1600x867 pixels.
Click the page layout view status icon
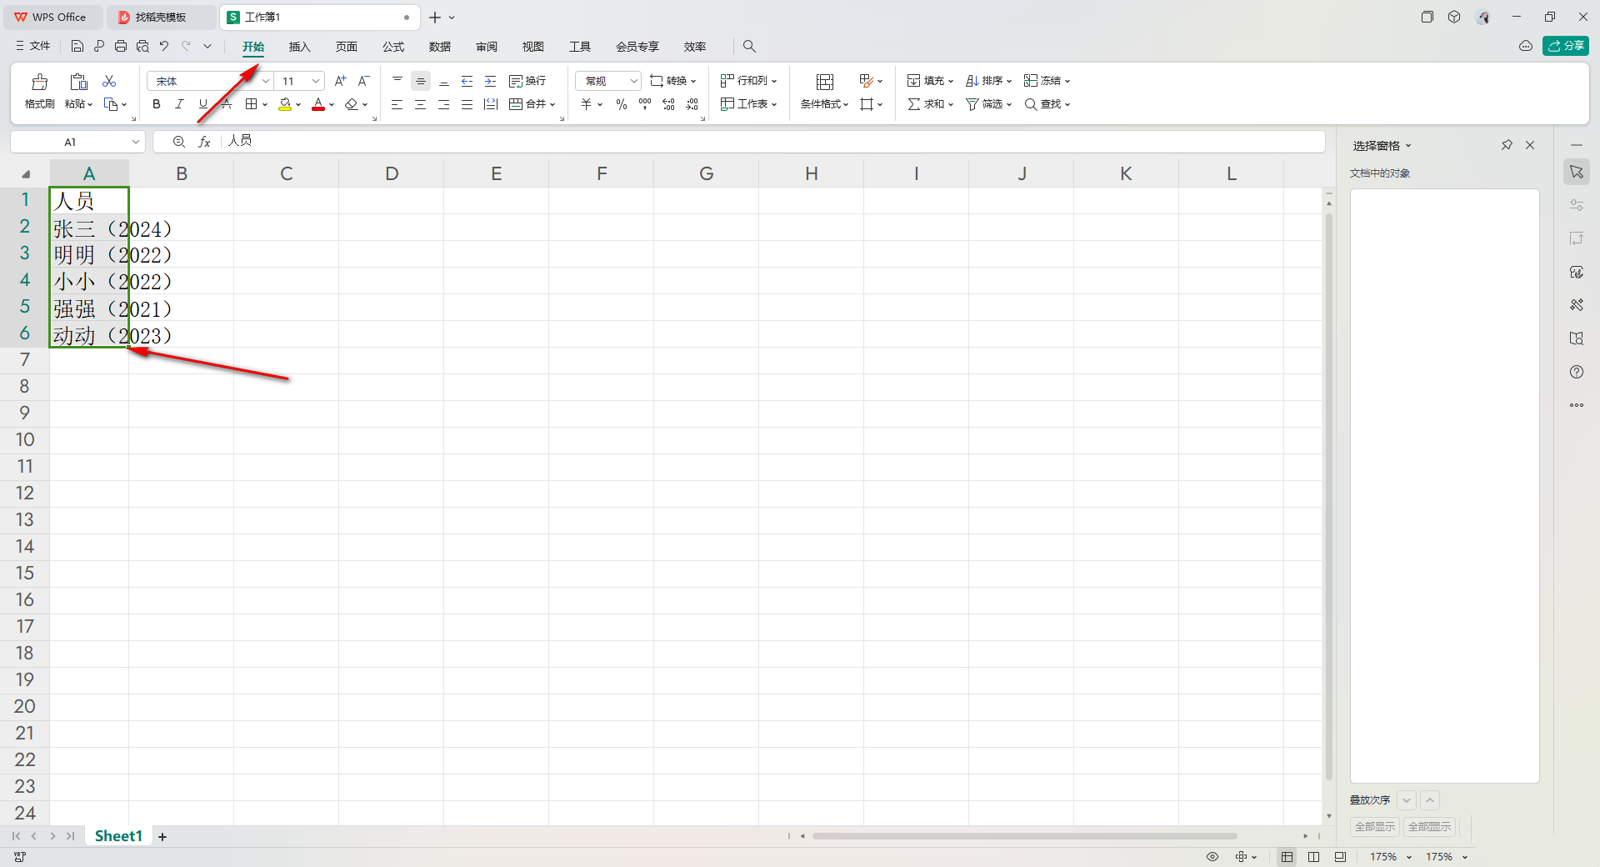(x=1314, y=857)
